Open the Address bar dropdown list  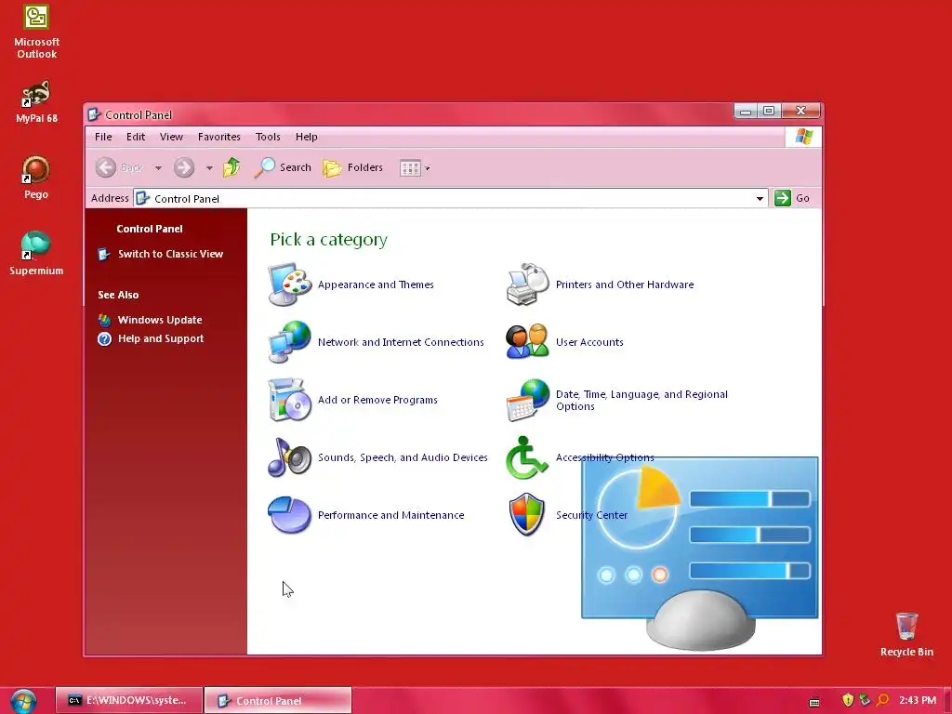[x=760, y=199]
